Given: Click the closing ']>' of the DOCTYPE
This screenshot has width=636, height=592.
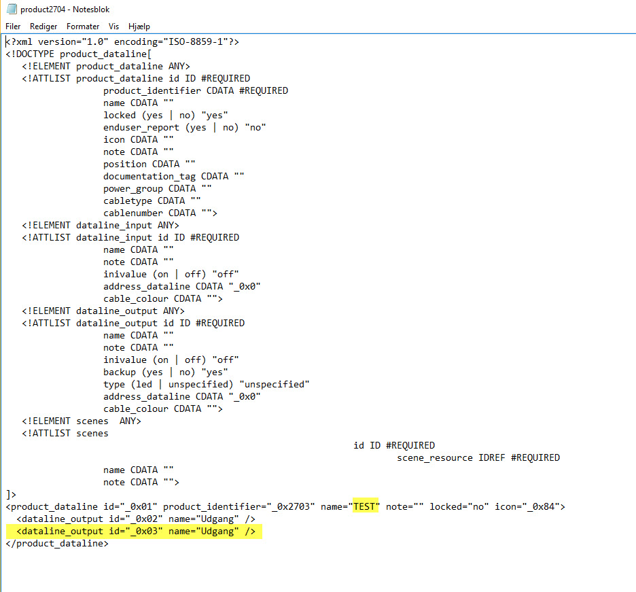Looking at the screenshot, I should [11, 495].
